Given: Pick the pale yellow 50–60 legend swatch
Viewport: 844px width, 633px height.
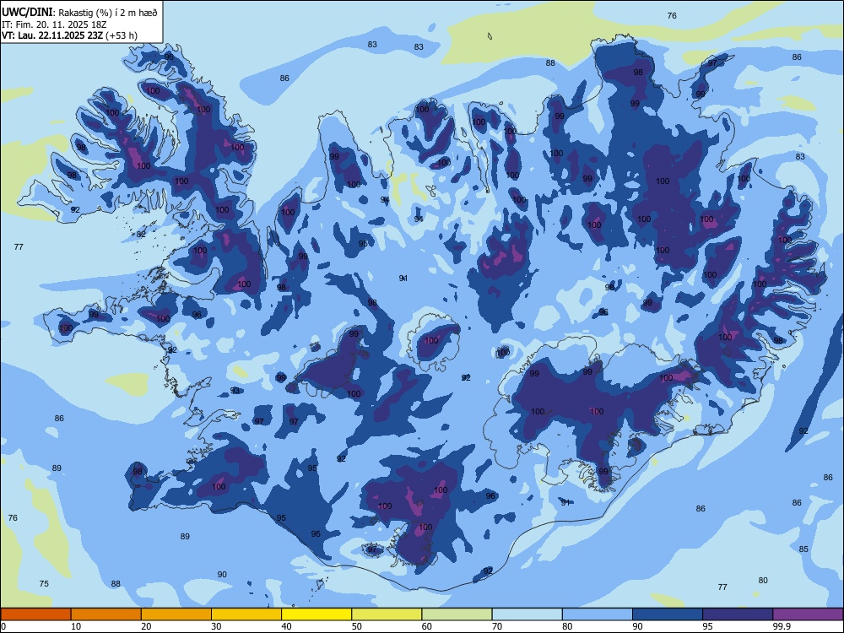Looking at the screenshot, I should 387,614.
